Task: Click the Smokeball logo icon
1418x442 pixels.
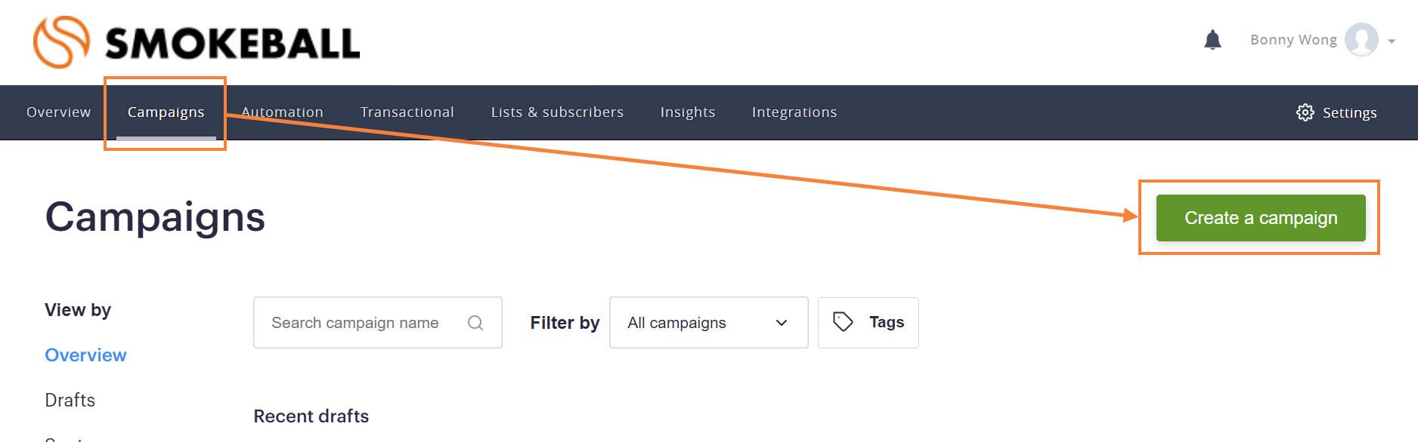Action: pos(61,42)
